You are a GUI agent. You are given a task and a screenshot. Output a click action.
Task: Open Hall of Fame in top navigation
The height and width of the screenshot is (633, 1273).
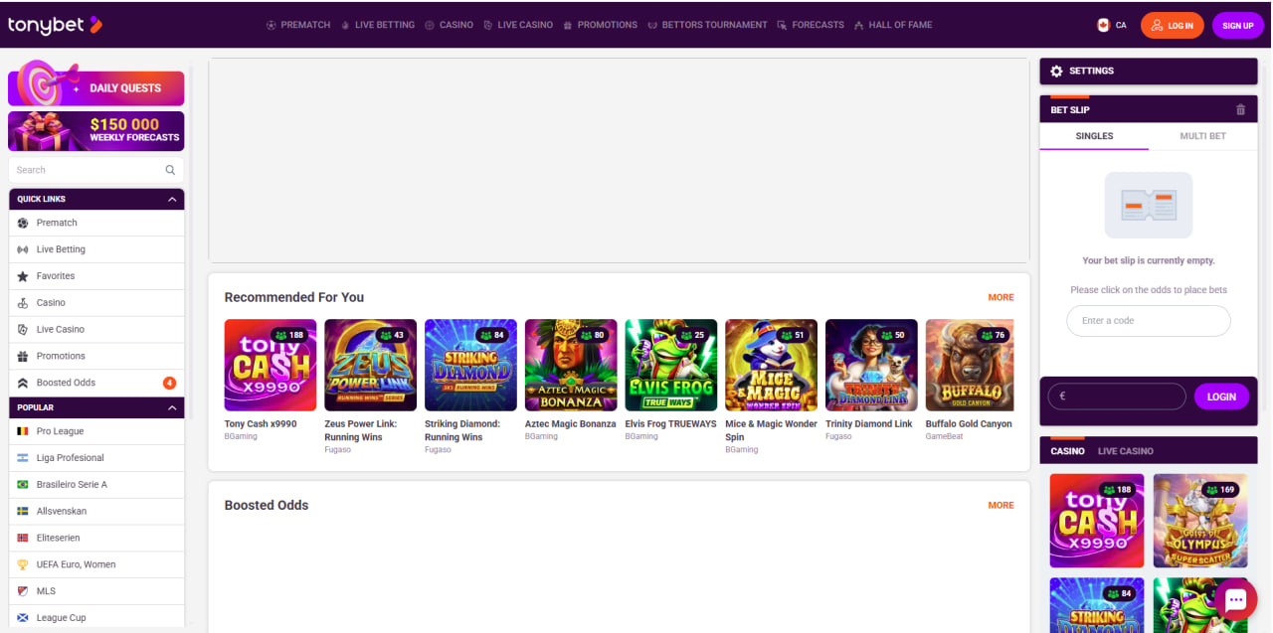[893, 25]
